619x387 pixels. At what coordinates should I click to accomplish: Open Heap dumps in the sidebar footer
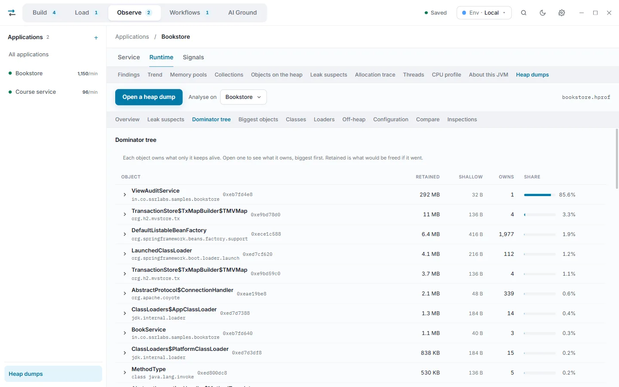click(53, 374)
